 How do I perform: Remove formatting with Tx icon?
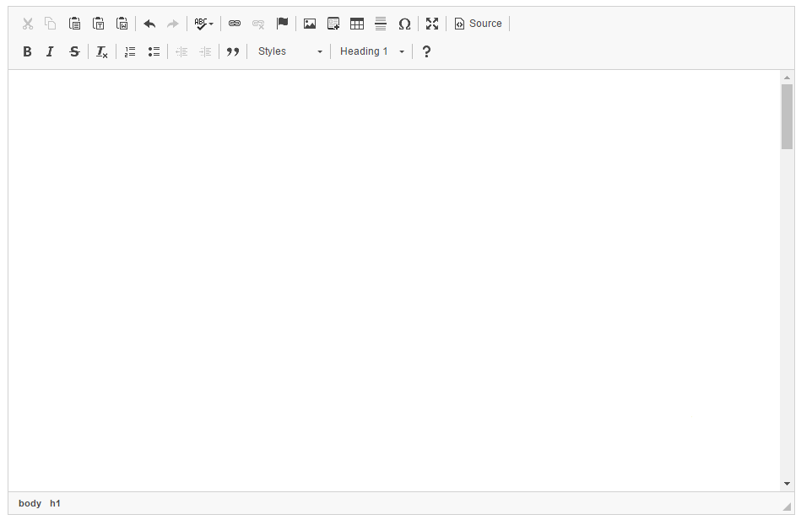click(x=102, y=51)
